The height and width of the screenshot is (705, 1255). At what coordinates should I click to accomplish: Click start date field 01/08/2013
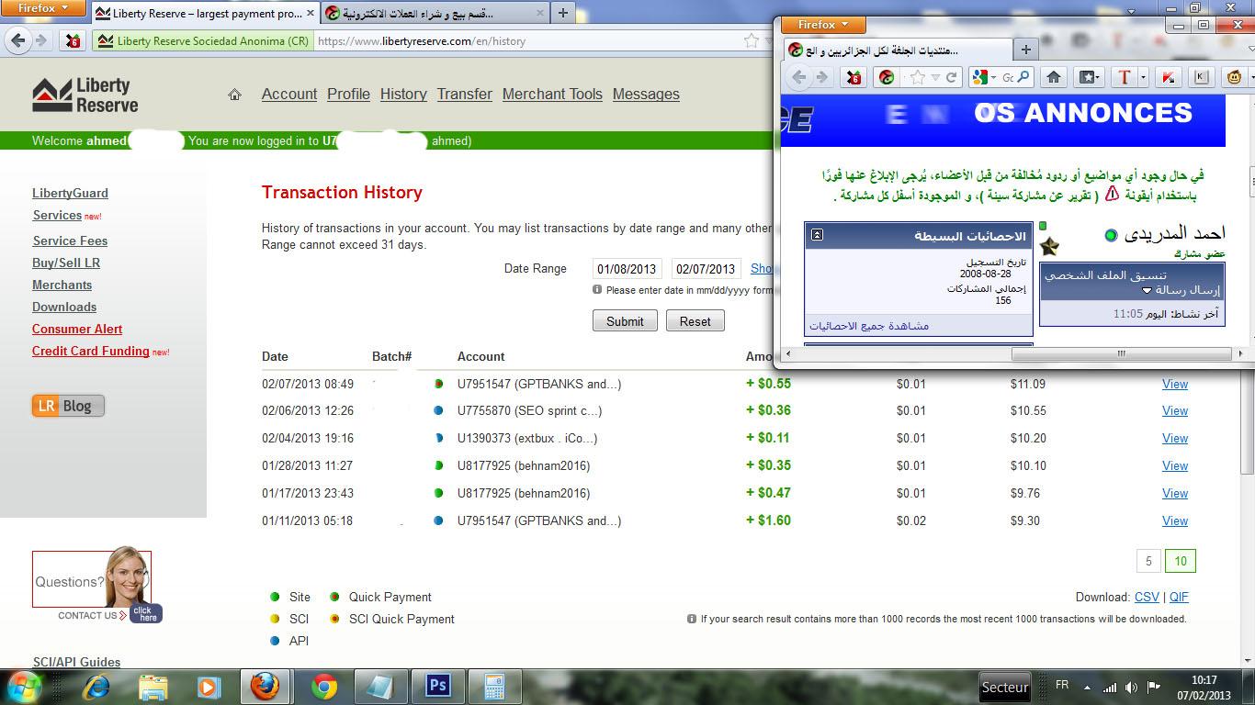[x=627, y=269]
